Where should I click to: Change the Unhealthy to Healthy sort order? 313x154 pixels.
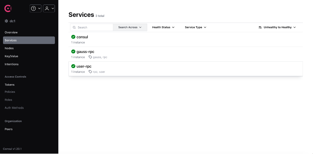277,27
